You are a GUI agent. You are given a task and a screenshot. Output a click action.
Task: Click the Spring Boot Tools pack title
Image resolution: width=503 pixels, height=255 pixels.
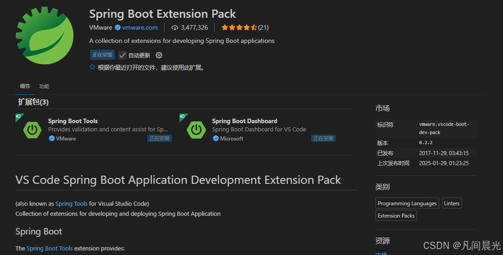(73, 121)
